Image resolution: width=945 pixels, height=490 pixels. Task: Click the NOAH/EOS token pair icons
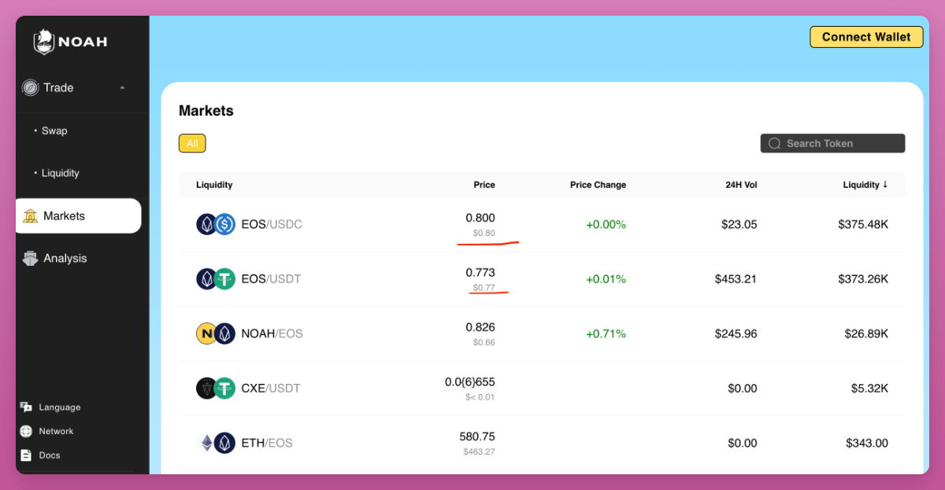[216, 333]
